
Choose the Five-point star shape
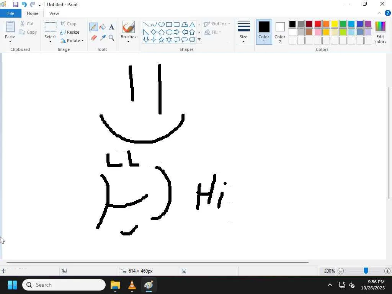click(162, 39)
